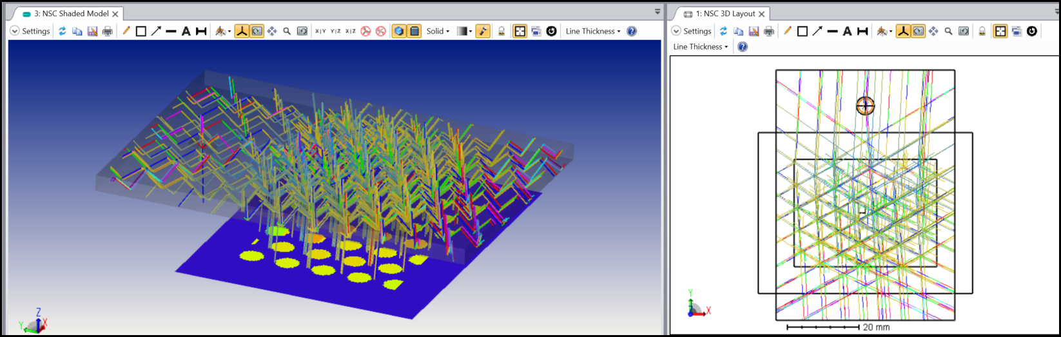Use the measure dimension tool in Shaded Model
This screenshot has width=1061, height=337.
coord(201,31)
